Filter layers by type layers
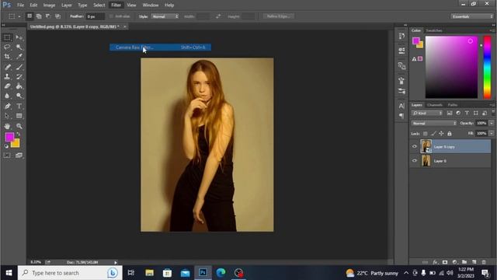Image resolution: width=497 pixels, height=280 pixels. coord(467,113)
